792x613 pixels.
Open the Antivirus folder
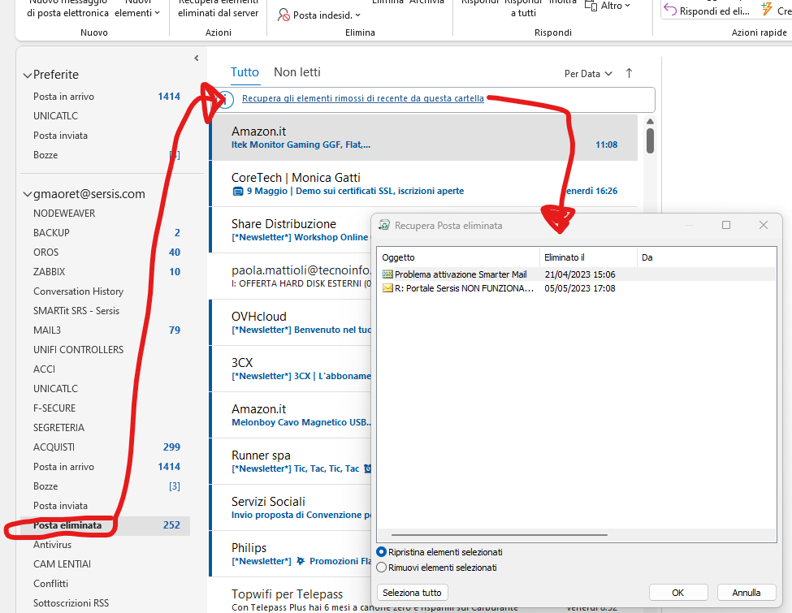point(106,544)
